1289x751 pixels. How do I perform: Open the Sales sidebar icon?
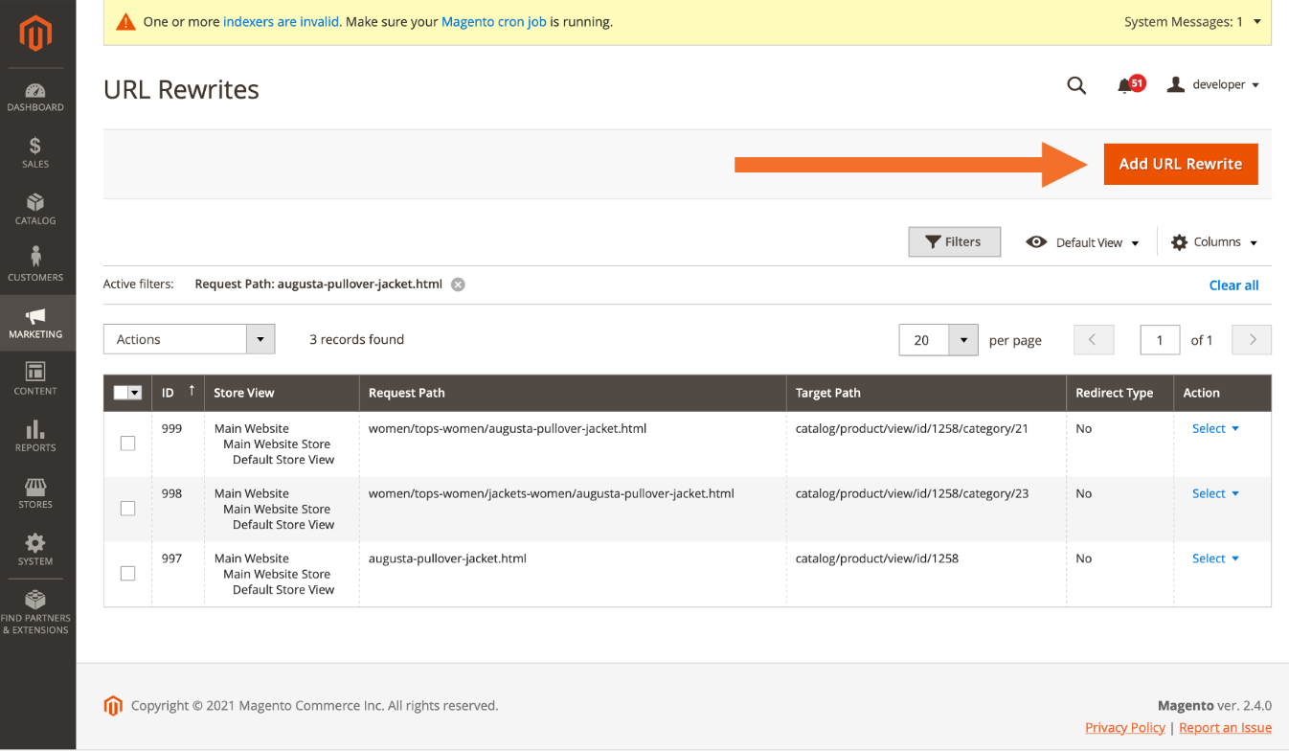35,153
